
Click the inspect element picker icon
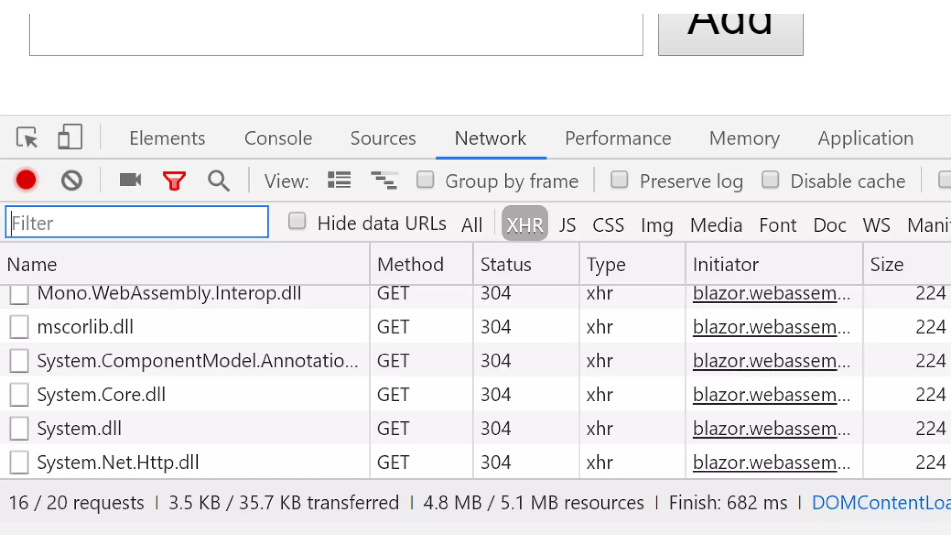tap(26, 138)
